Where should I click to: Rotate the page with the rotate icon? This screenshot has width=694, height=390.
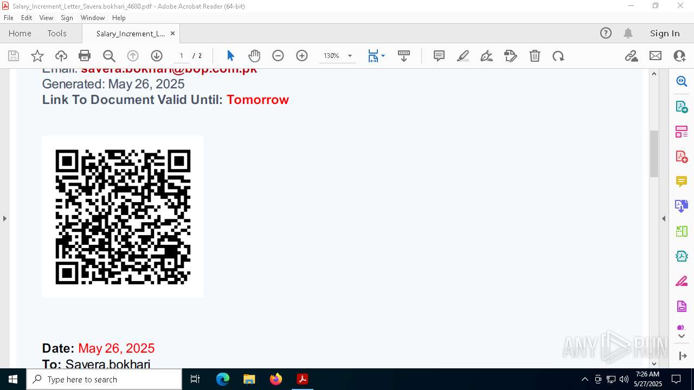[x=558, y=56]
